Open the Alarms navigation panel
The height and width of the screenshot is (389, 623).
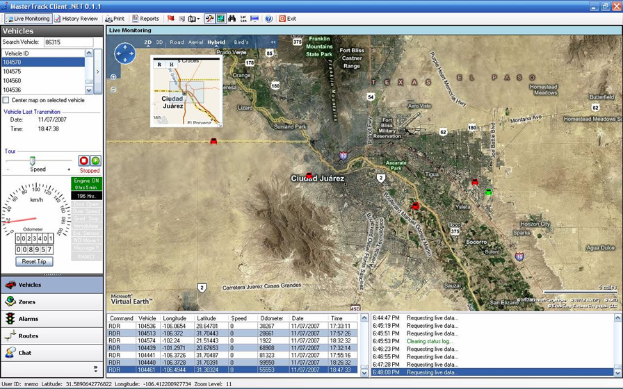(52, 319)
